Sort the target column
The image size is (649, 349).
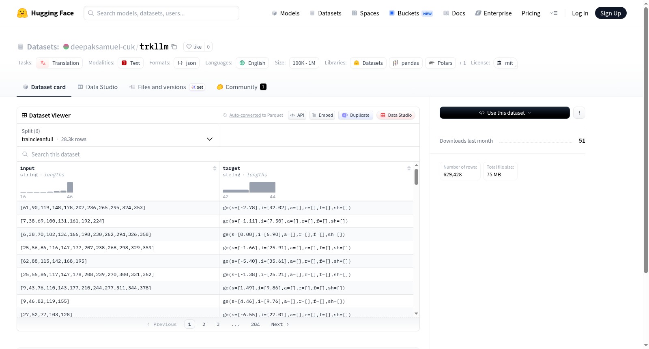pyautogui.click(x=409, y=168)
